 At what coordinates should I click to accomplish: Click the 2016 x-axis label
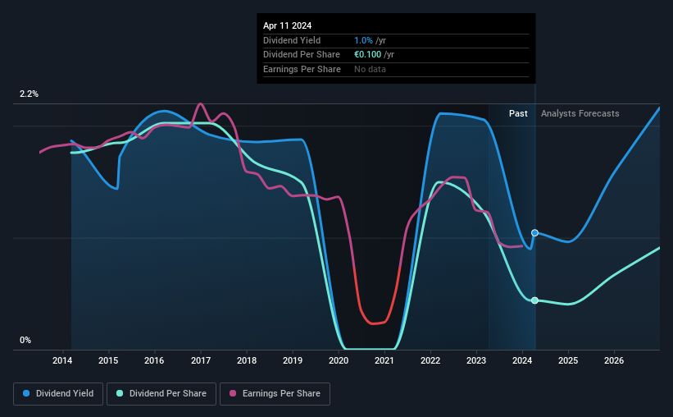tap(154, 360)
